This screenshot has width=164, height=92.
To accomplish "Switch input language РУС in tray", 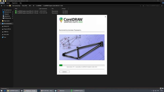I will coord(158,91).
